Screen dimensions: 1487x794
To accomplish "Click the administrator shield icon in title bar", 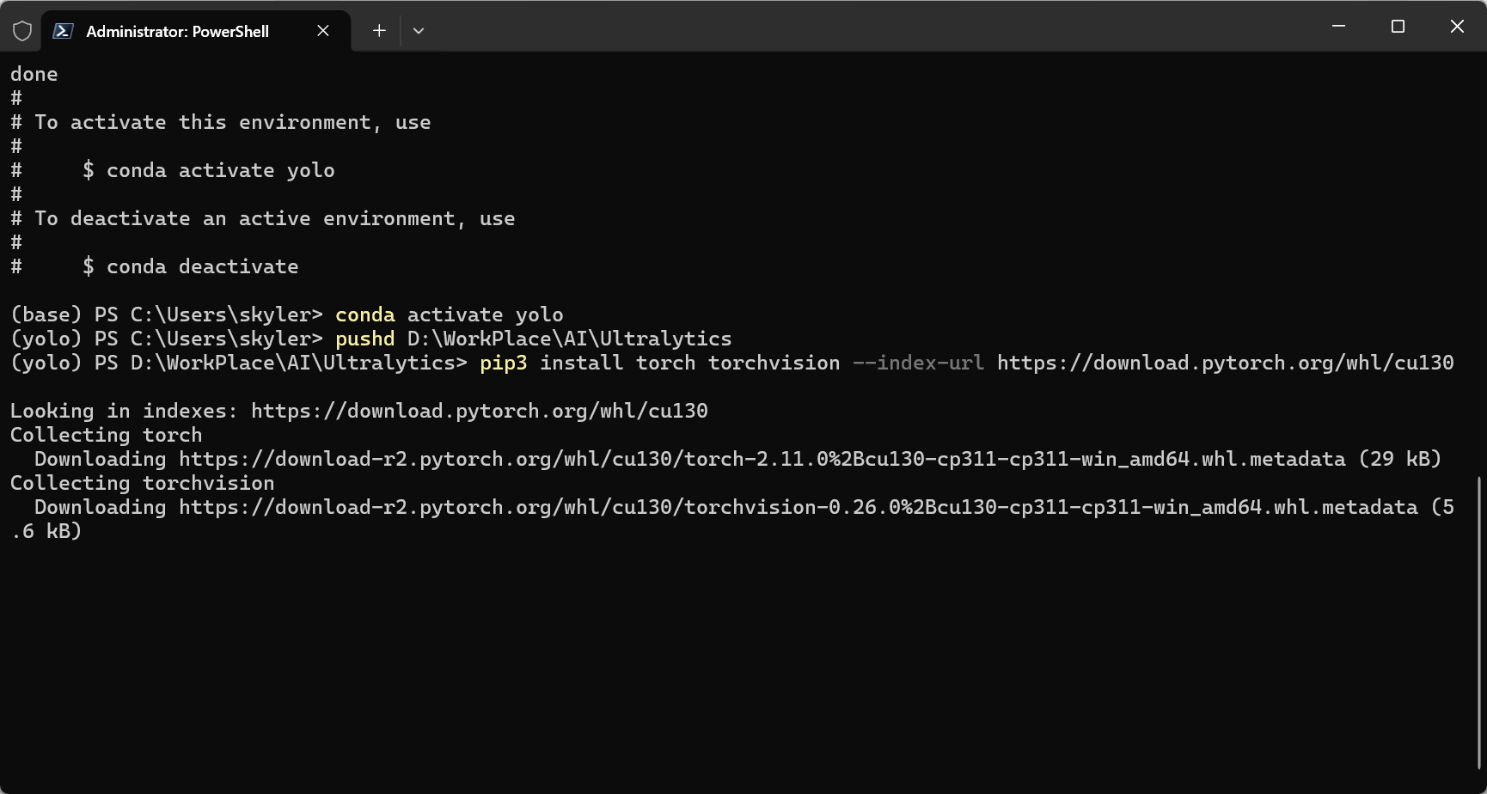I will (22, 31).
